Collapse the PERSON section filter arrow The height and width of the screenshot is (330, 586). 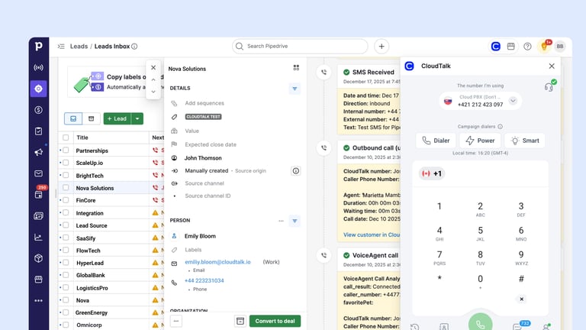(295, 221)
